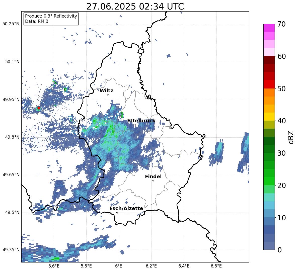
Task: Click the magenta top colorbar swatch
Action: (269, 28)
